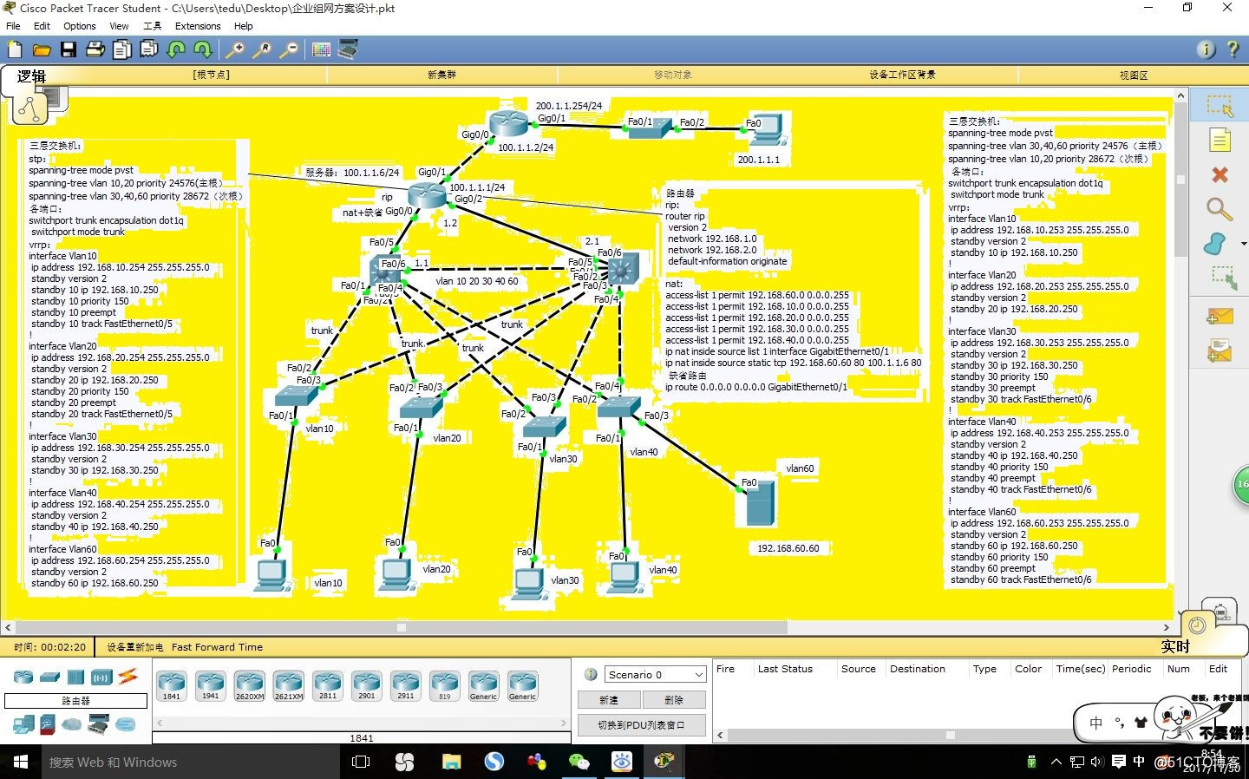
Task: Select the Connections lightning category
Action: coord(128,676)
